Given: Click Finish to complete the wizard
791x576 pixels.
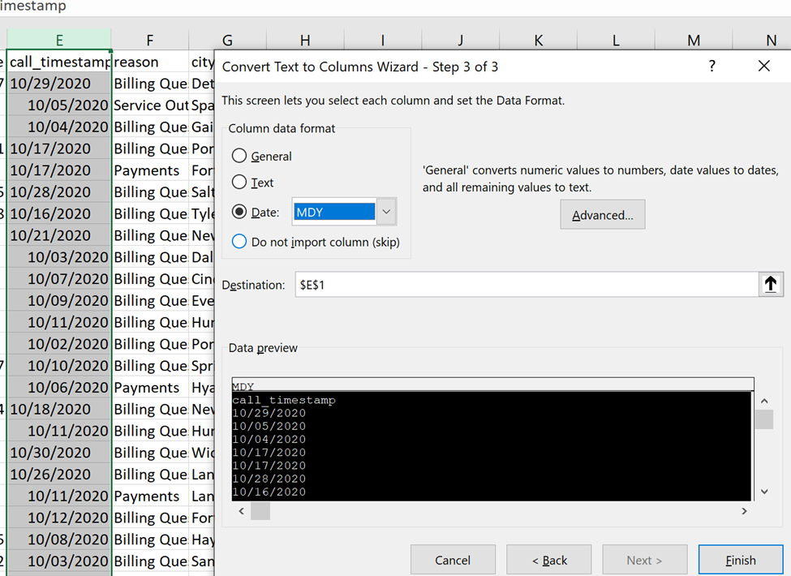Looking at the screenshot, I should [740, 559].
